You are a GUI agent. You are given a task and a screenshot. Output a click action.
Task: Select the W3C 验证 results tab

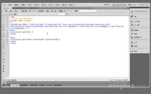click(15, 85)
